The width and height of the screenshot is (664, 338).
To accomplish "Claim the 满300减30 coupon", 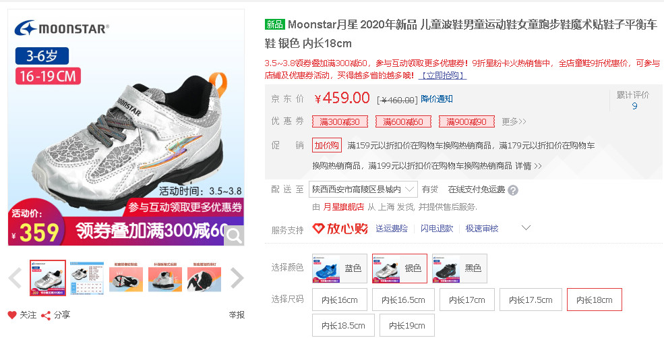I will click(x=340, y=122).
